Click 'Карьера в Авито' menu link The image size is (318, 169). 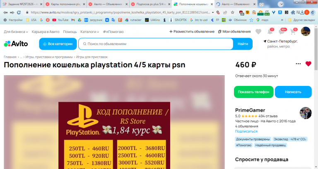click(x=46, y=32)
